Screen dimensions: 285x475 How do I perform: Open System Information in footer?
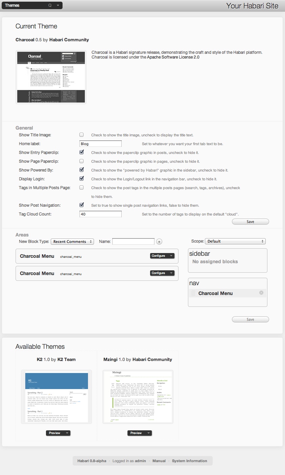189,461
